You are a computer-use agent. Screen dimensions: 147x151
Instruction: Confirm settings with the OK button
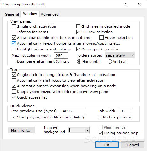(x=107, y=145)
